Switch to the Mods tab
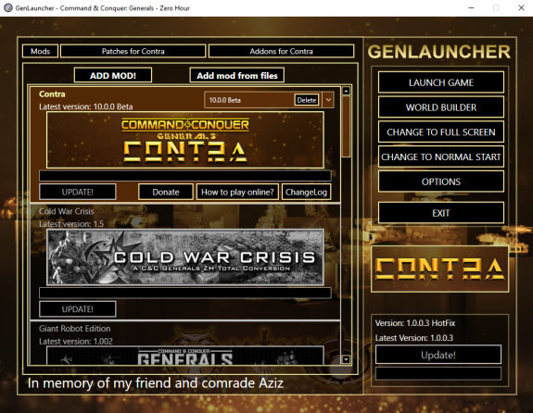Image resolution: width=533 pixels, height=413 pixels. point(40,51)
